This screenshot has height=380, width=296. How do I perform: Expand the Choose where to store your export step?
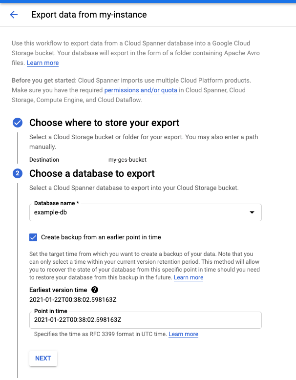(104, 123)
